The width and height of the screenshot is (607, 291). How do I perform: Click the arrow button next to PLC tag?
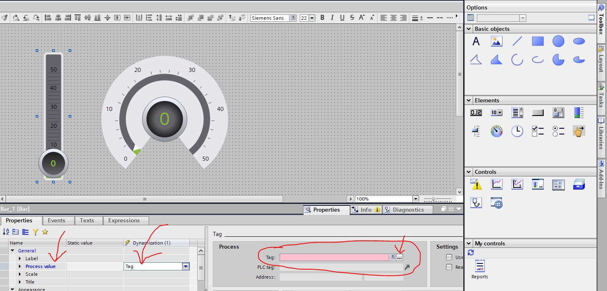[x=407, y=267]
